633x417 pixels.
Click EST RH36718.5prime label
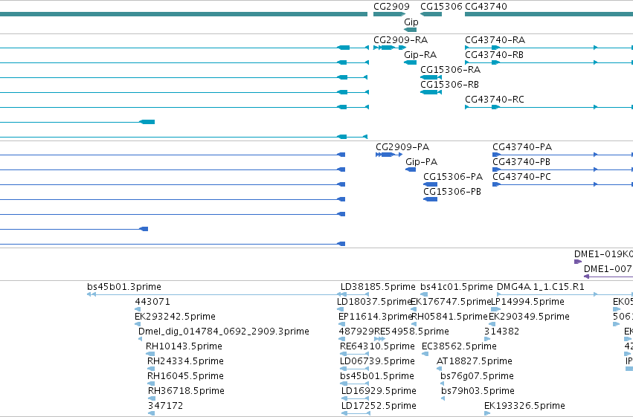pos(186,391)
